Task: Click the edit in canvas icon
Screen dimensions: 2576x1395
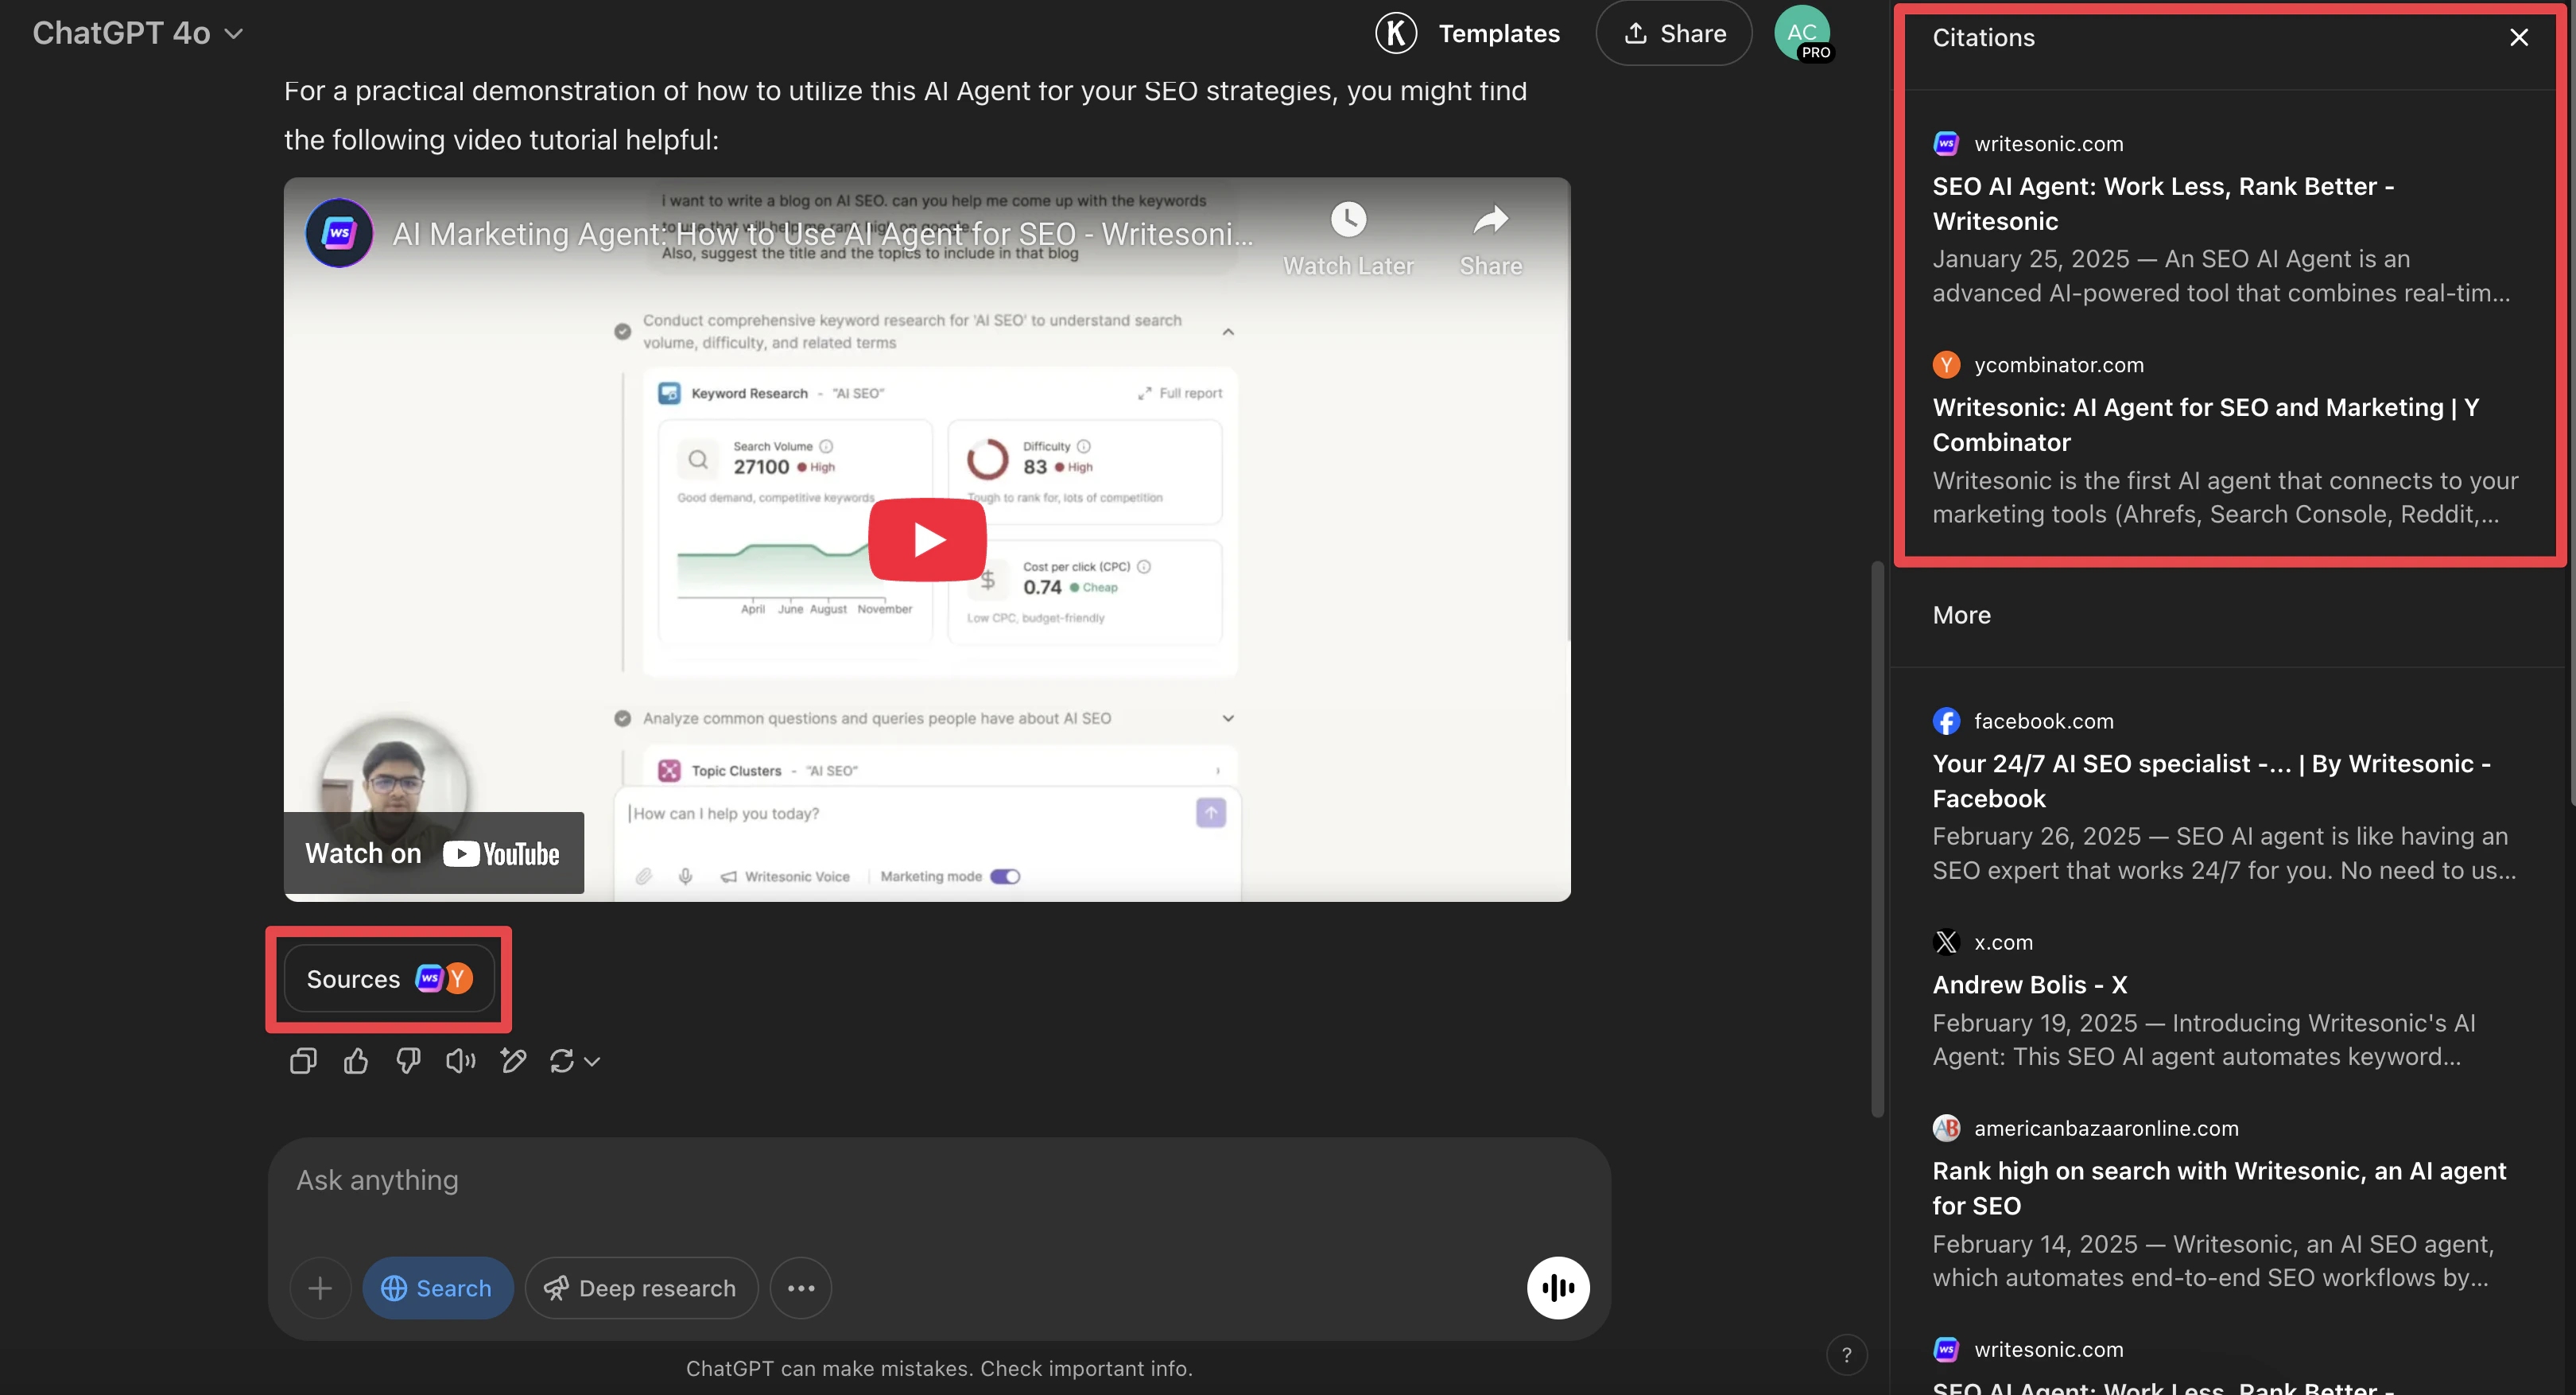Action: [513, 1061]
